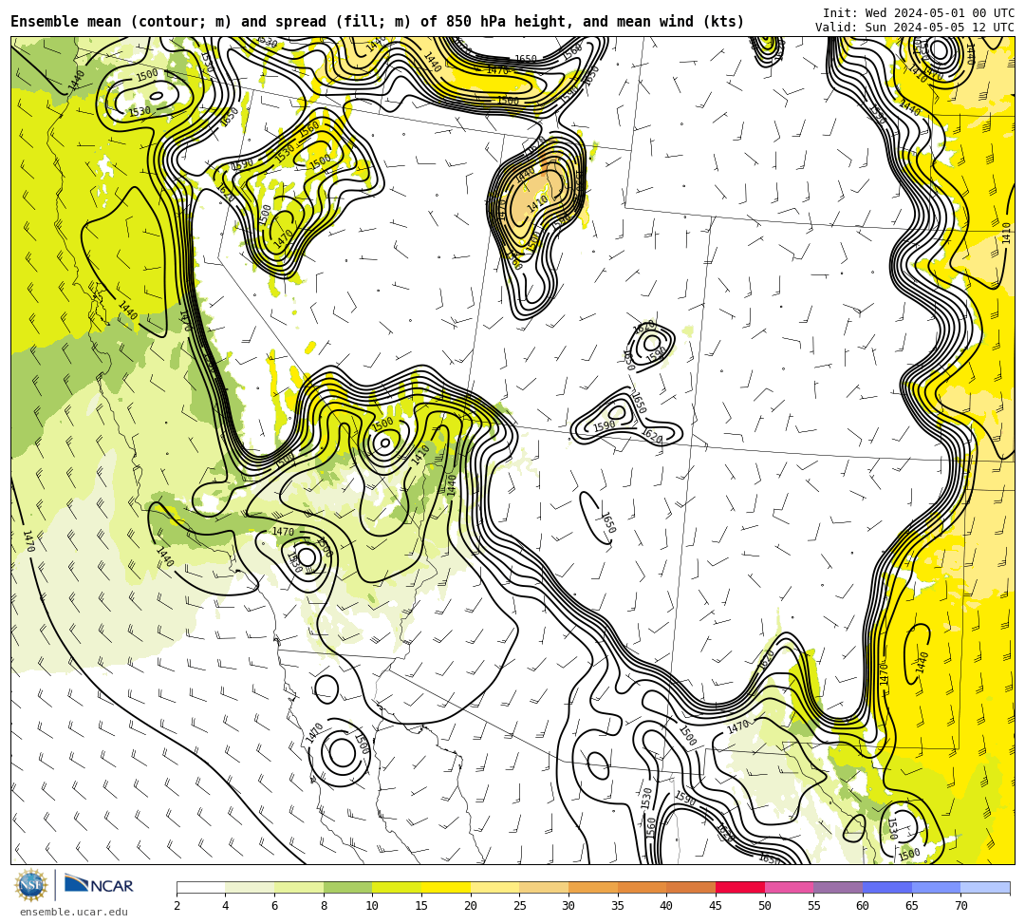The width and height of the screenshot is (1025, 924).
Task: Click the colorbar tick label '45'
Action: click(716, 906)
